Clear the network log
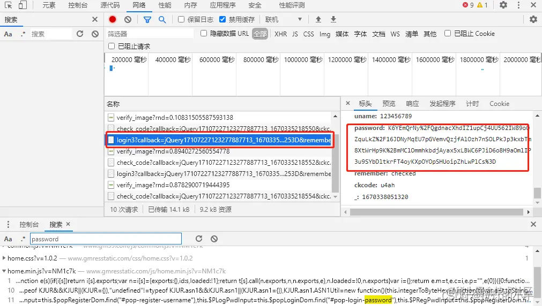 [128, 19]
